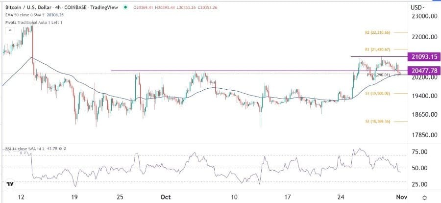Click the Bitcoin / U.S. Dollar symbol title
Image resolution: width=441 pixels, height=203 pixels.
pos(29,7)
